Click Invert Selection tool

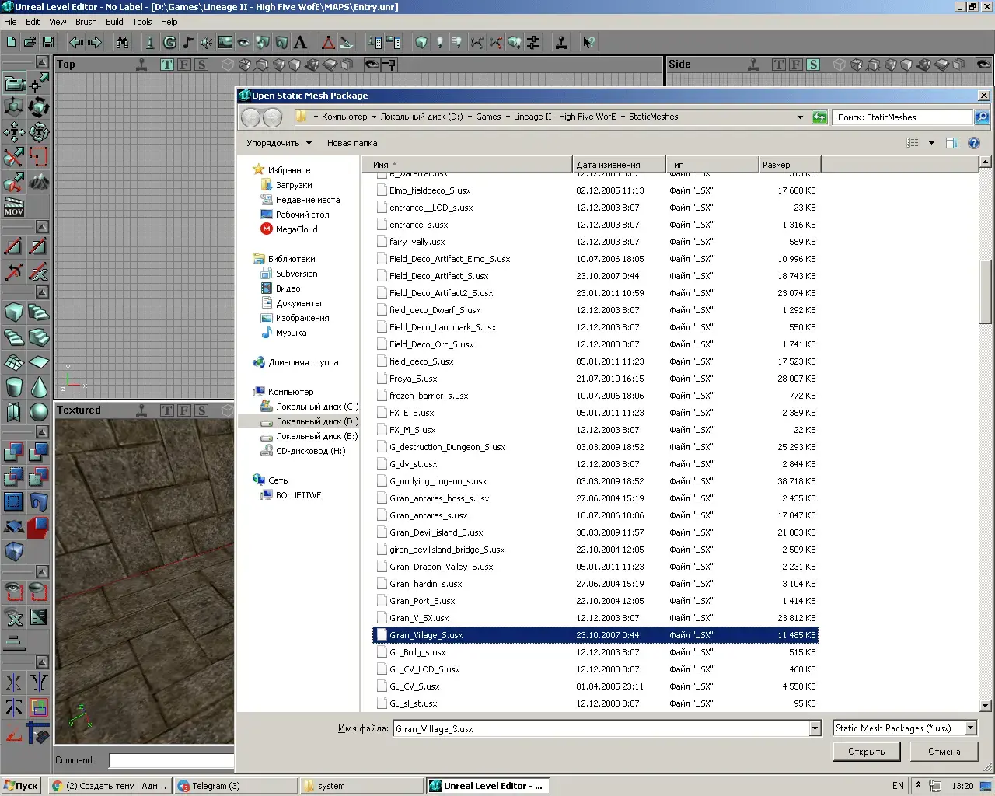click(x=39, y=617)
